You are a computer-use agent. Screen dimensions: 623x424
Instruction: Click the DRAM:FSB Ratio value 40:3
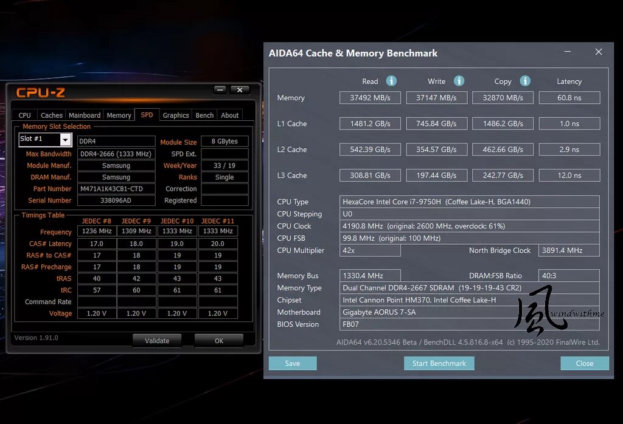[569, 275]
